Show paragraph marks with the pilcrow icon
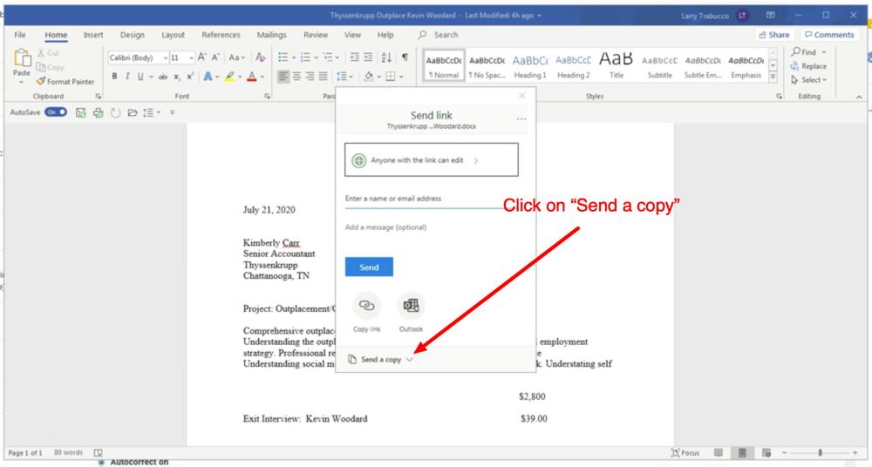The height and width of the screenshot is (467, 872). pyautogui.click(x=405, y=58)
